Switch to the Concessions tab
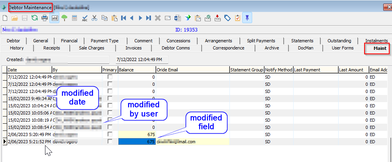392x162 pixels. 178,41
